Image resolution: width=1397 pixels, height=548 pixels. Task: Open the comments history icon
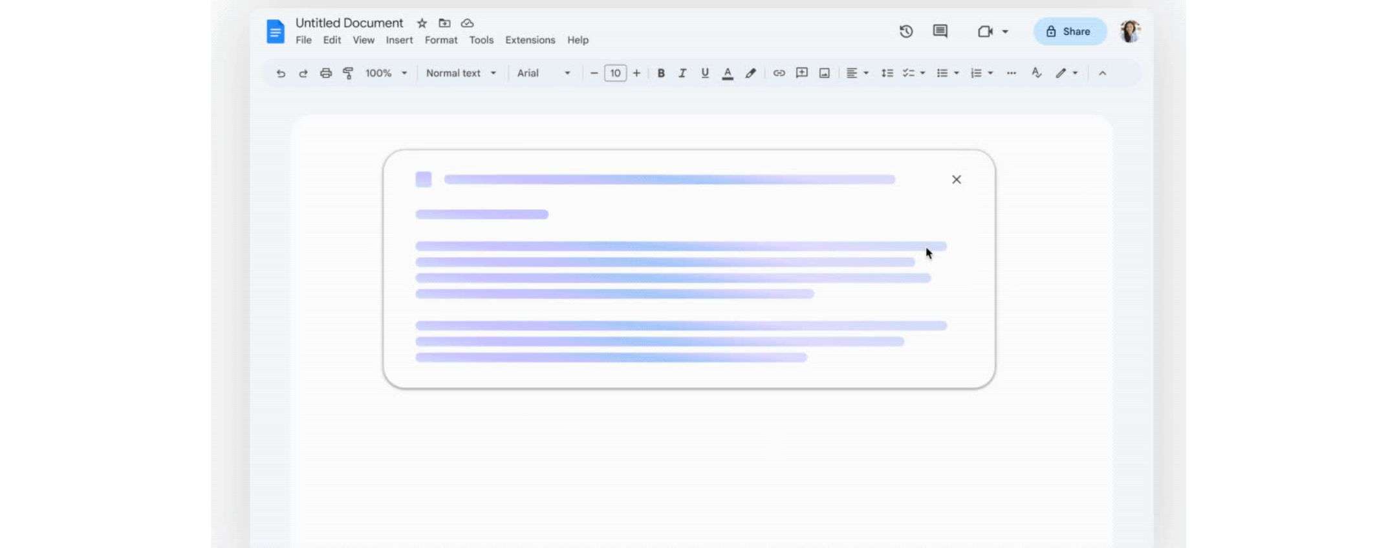[940, 31]
